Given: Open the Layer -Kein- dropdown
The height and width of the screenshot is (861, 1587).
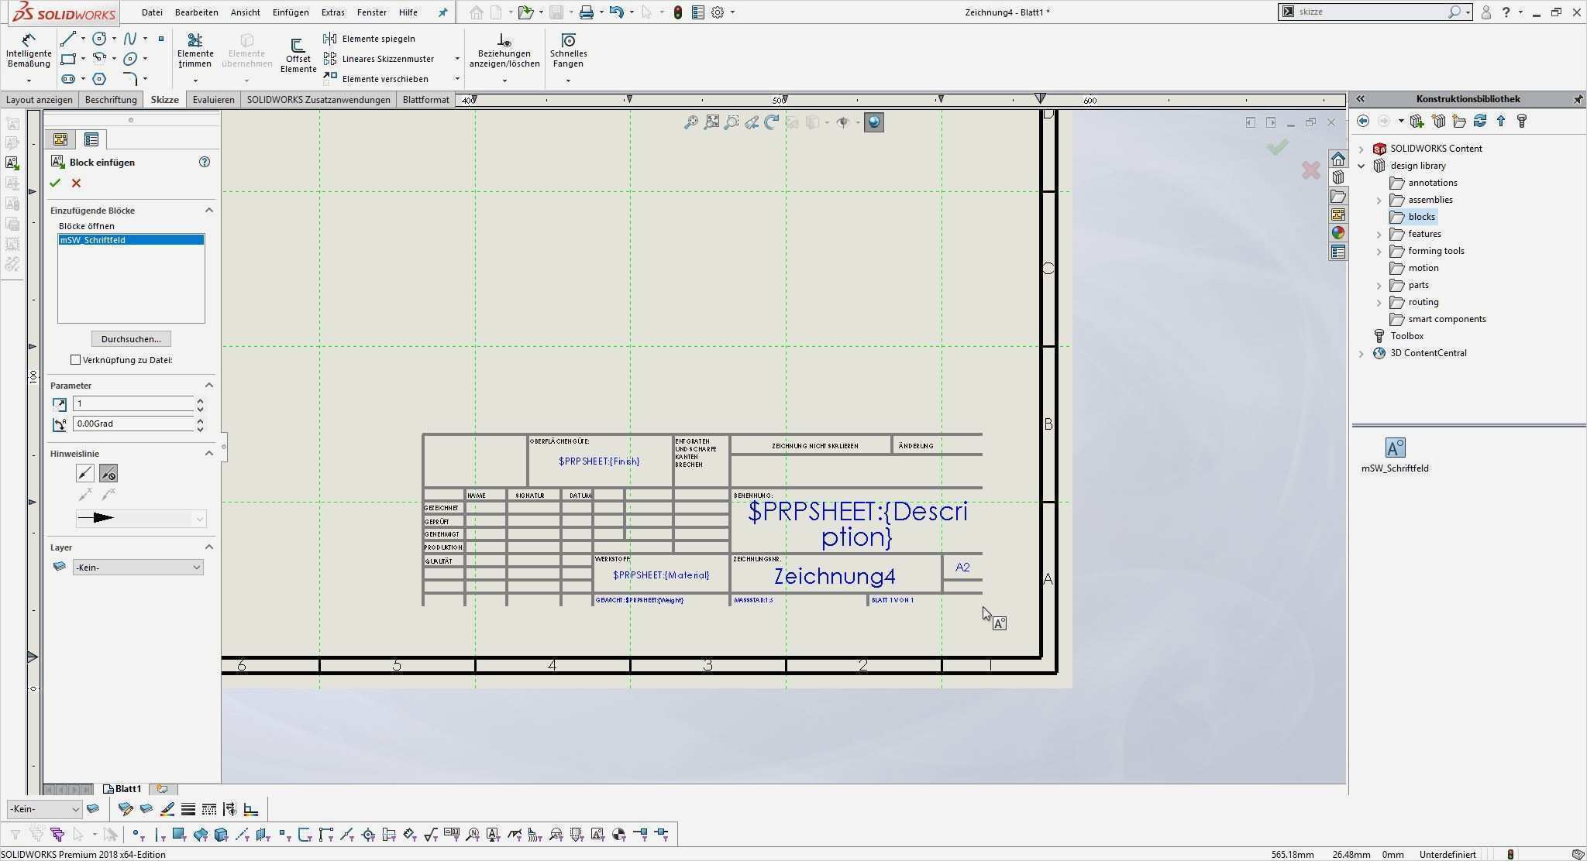Looking at the screenshot, I should pyautogui.click(x=138, y=568).
